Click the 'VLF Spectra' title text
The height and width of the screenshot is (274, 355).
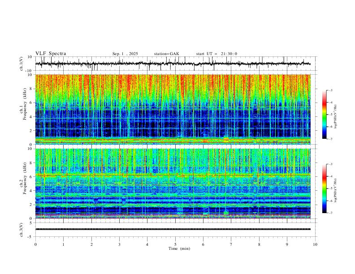pyautogui.click(x=51, y=54)
